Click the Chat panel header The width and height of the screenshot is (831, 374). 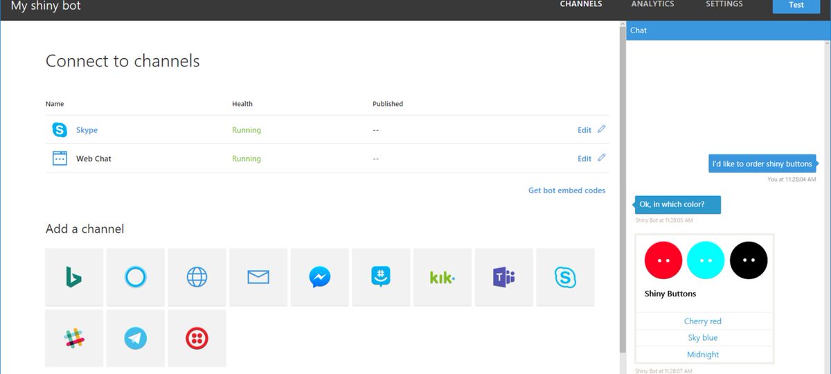[x=729, y=30]
